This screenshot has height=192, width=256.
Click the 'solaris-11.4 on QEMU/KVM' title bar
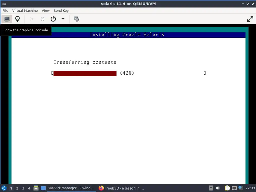tap(128, 4)
